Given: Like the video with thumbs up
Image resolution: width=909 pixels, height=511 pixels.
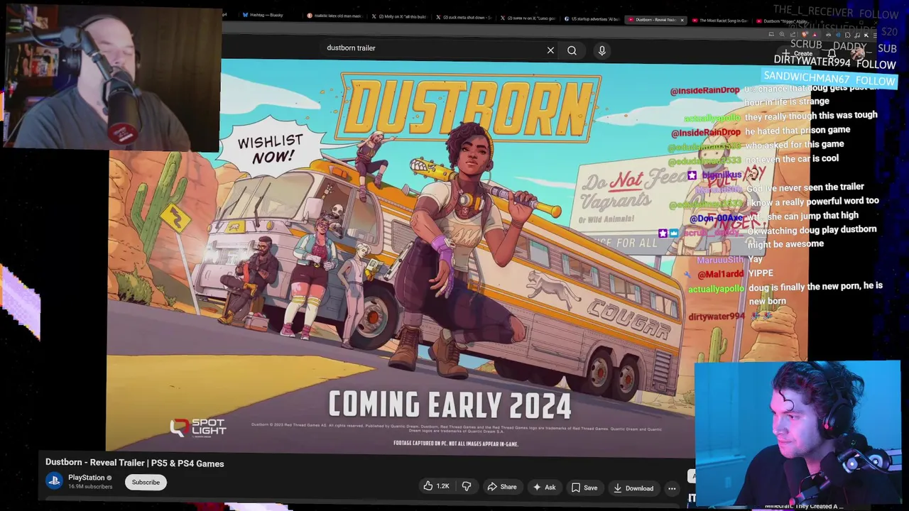Looking at the screenshot, I should pyautogui.click(x=436, y=486).
